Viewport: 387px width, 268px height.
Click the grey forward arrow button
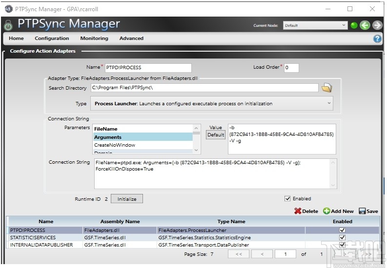coord(377,25)
